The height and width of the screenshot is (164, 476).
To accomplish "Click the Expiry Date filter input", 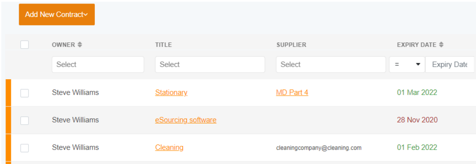I will [450, 64].
